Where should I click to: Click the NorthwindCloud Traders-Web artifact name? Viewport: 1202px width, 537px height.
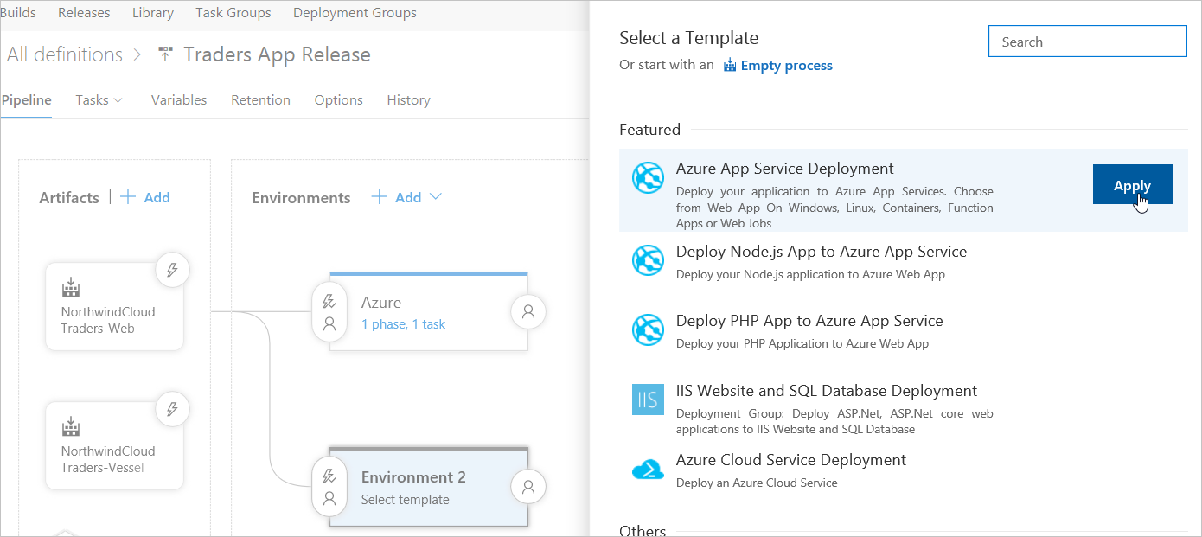[x=108, y=320]
